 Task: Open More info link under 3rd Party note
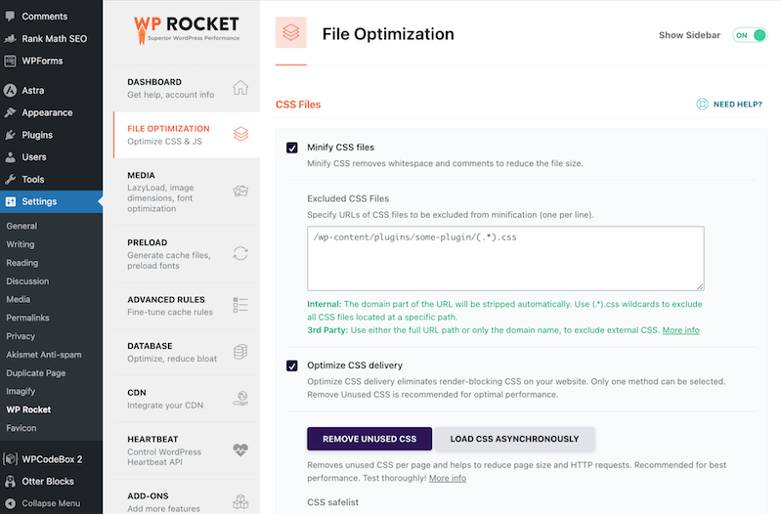pyautogui.click(x=680, y=330)
